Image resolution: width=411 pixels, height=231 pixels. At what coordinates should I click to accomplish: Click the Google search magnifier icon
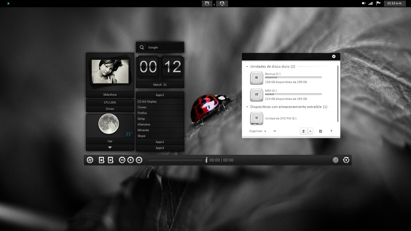pyautogui.click(x=142, y=47)
